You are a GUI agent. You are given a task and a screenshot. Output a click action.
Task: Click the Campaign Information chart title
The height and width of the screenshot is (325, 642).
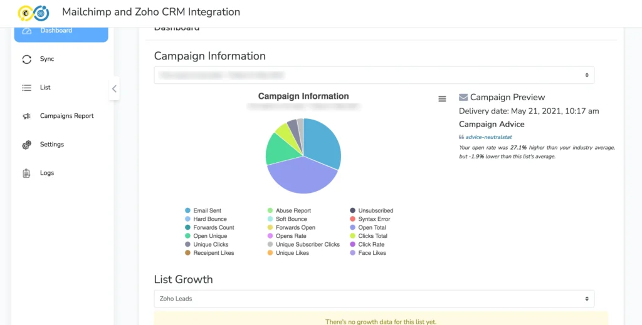pyautogui.click(x=303, y=96)
